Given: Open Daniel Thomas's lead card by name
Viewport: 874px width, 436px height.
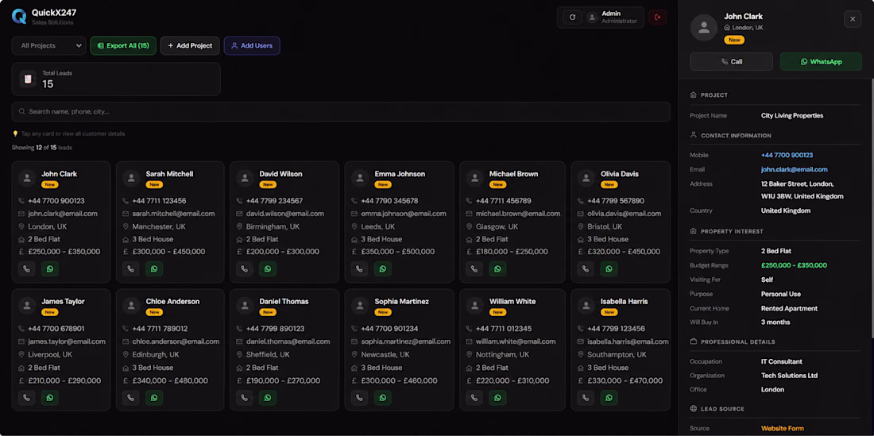Looking at the screenshot, I should 284,301.
